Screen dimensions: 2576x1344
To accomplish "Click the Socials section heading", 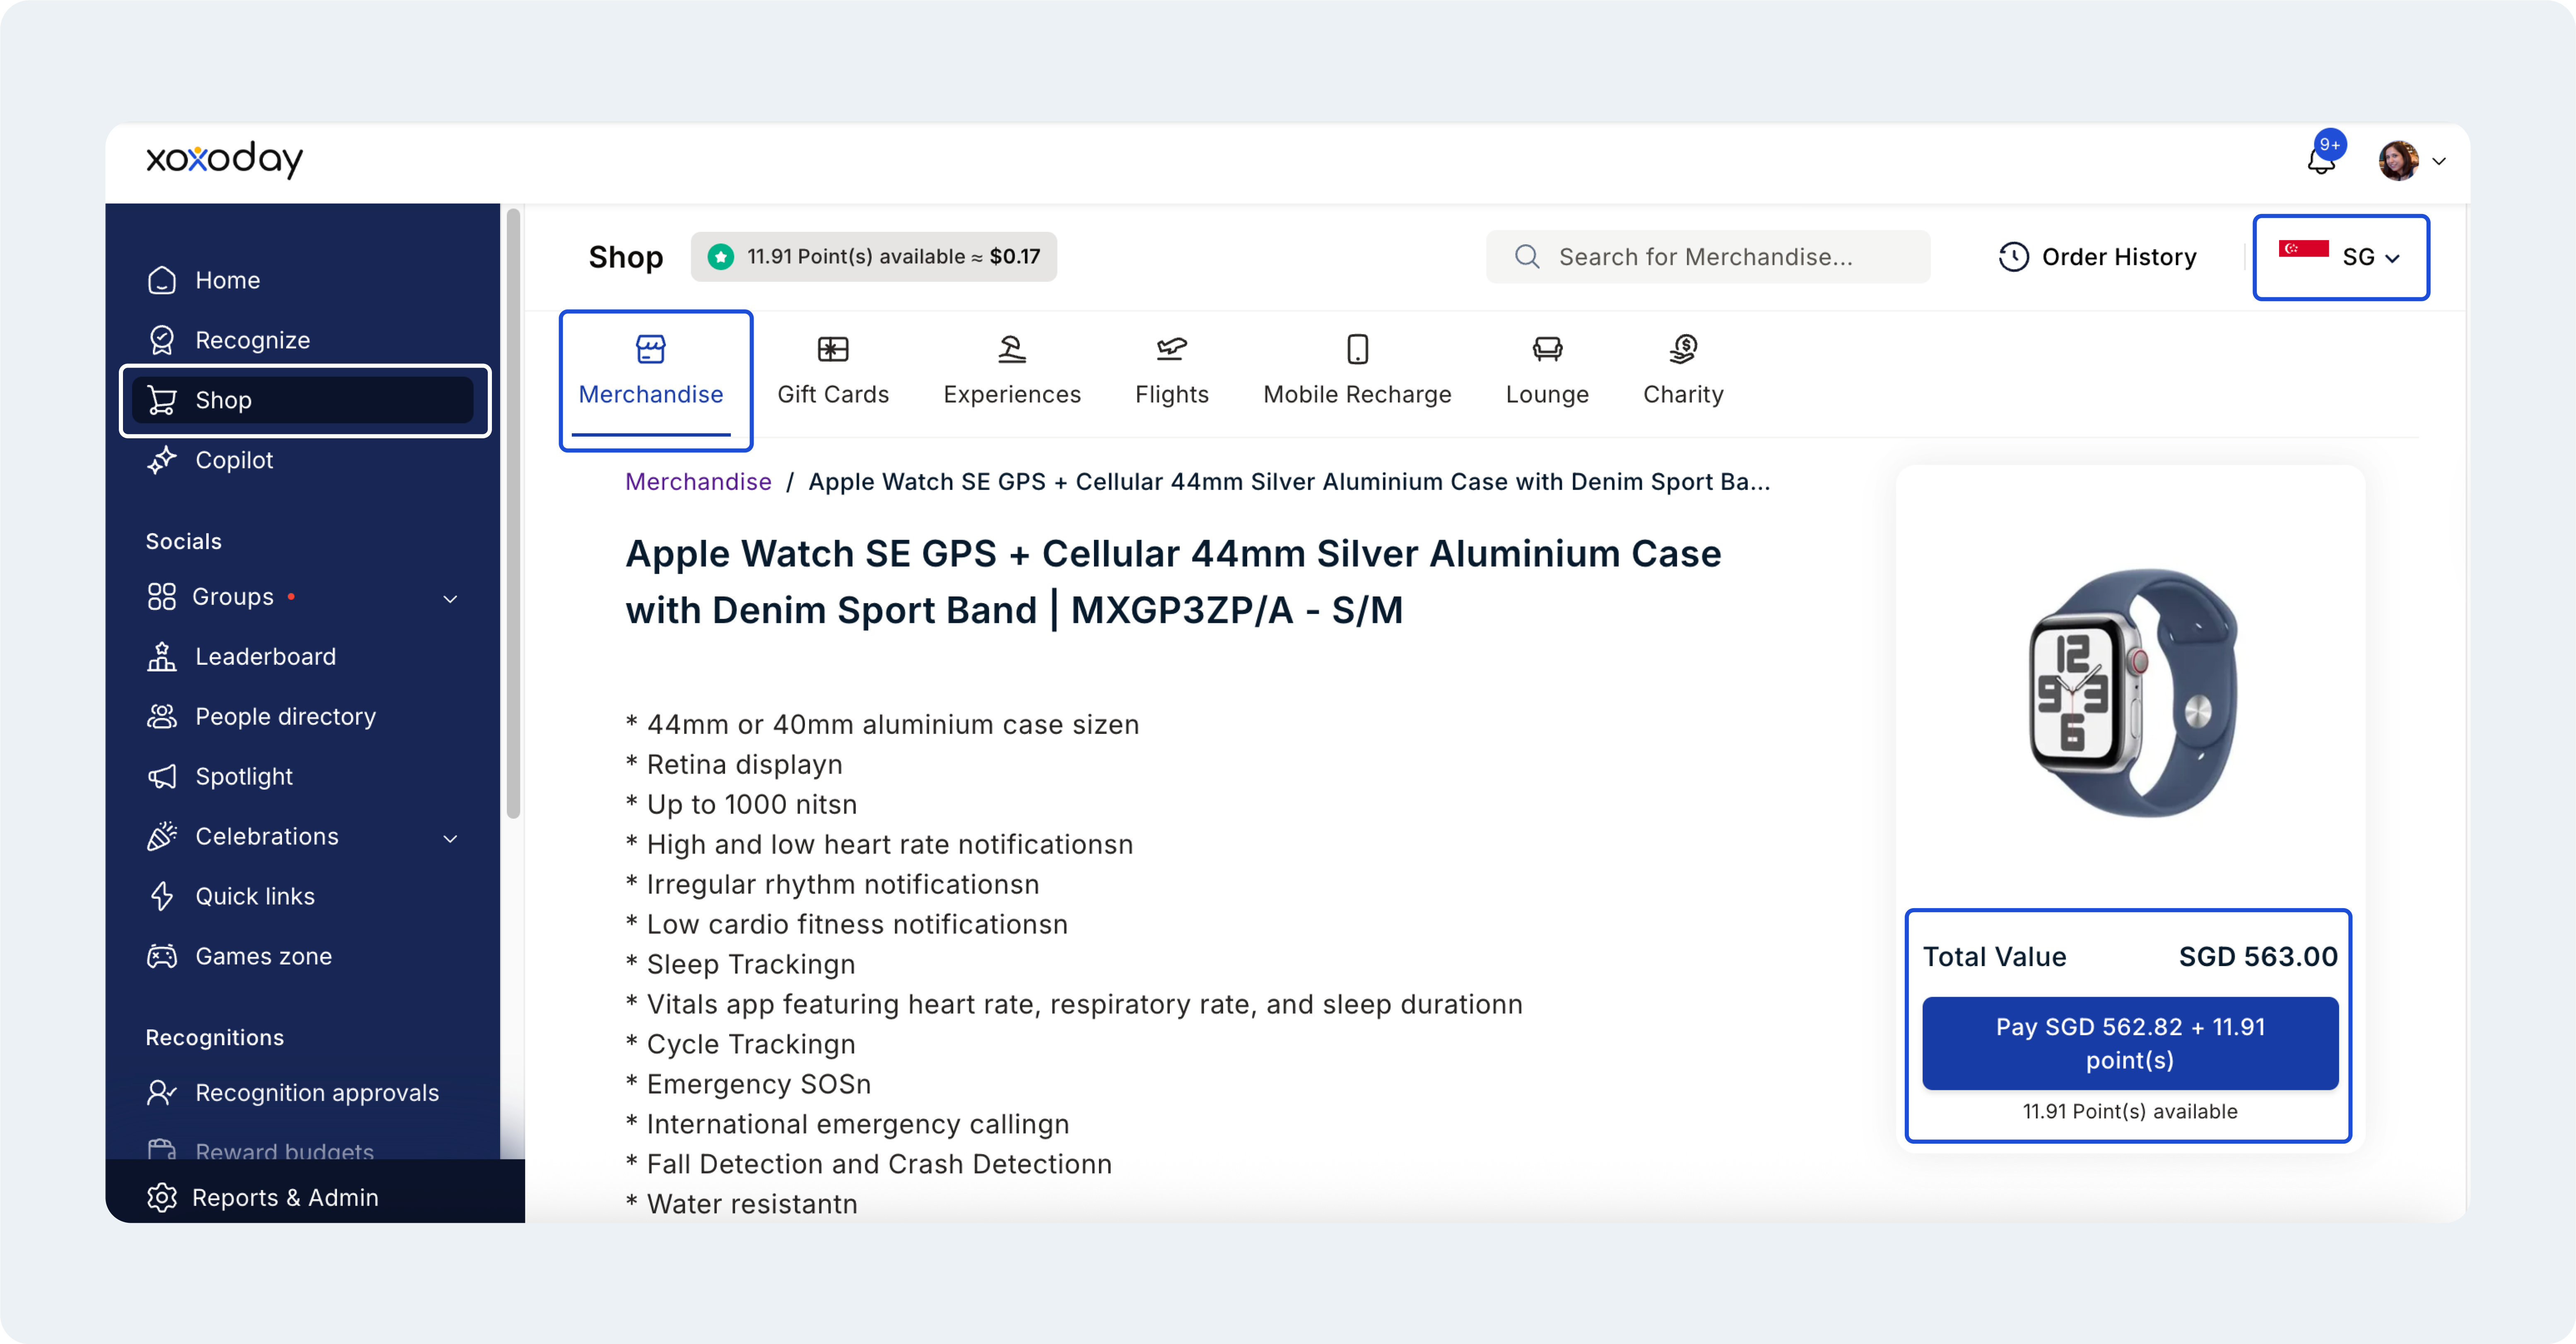I will (x=184, y=541).
